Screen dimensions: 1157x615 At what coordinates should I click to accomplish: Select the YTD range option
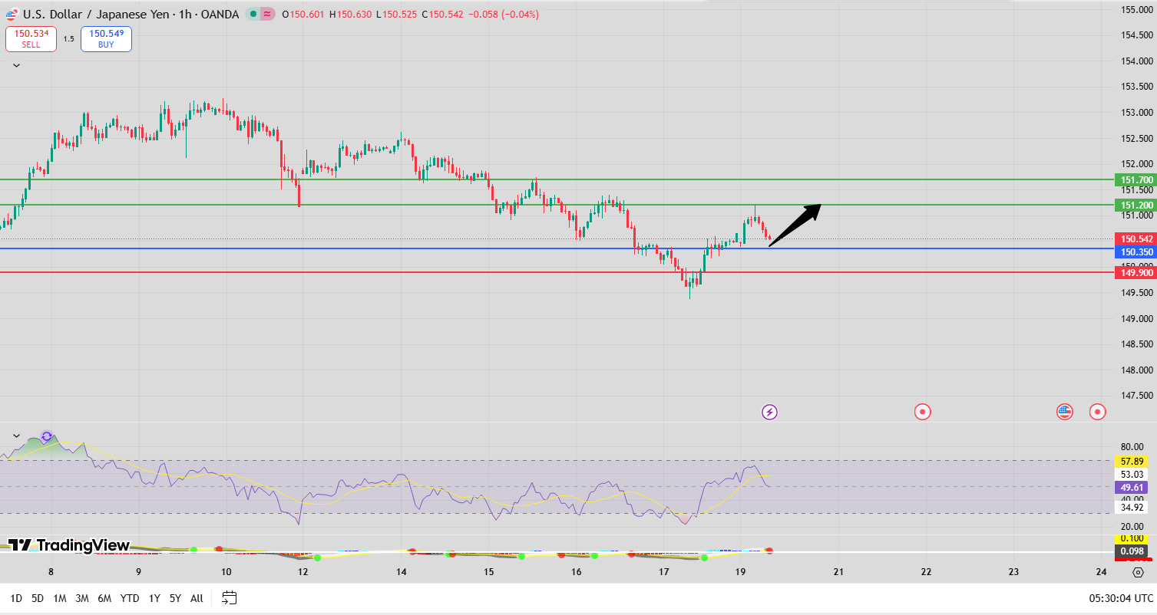pos(129,597)
